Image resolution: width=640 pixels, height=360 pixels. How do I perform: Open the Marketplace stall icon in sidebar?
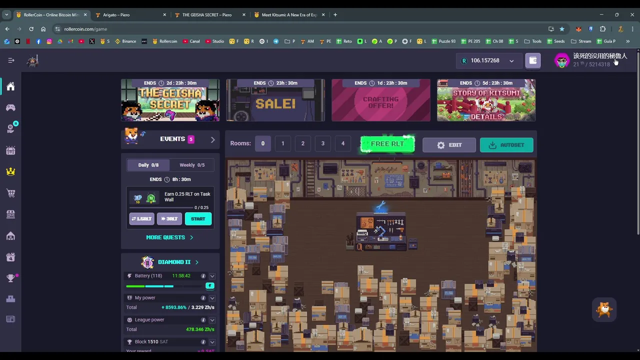pos(10,214)
